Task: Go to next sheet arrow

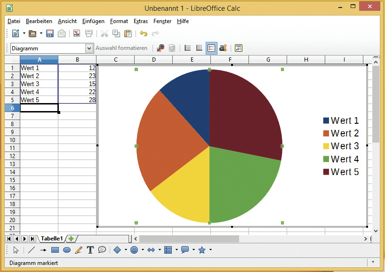Action: [x=24, y=239]
